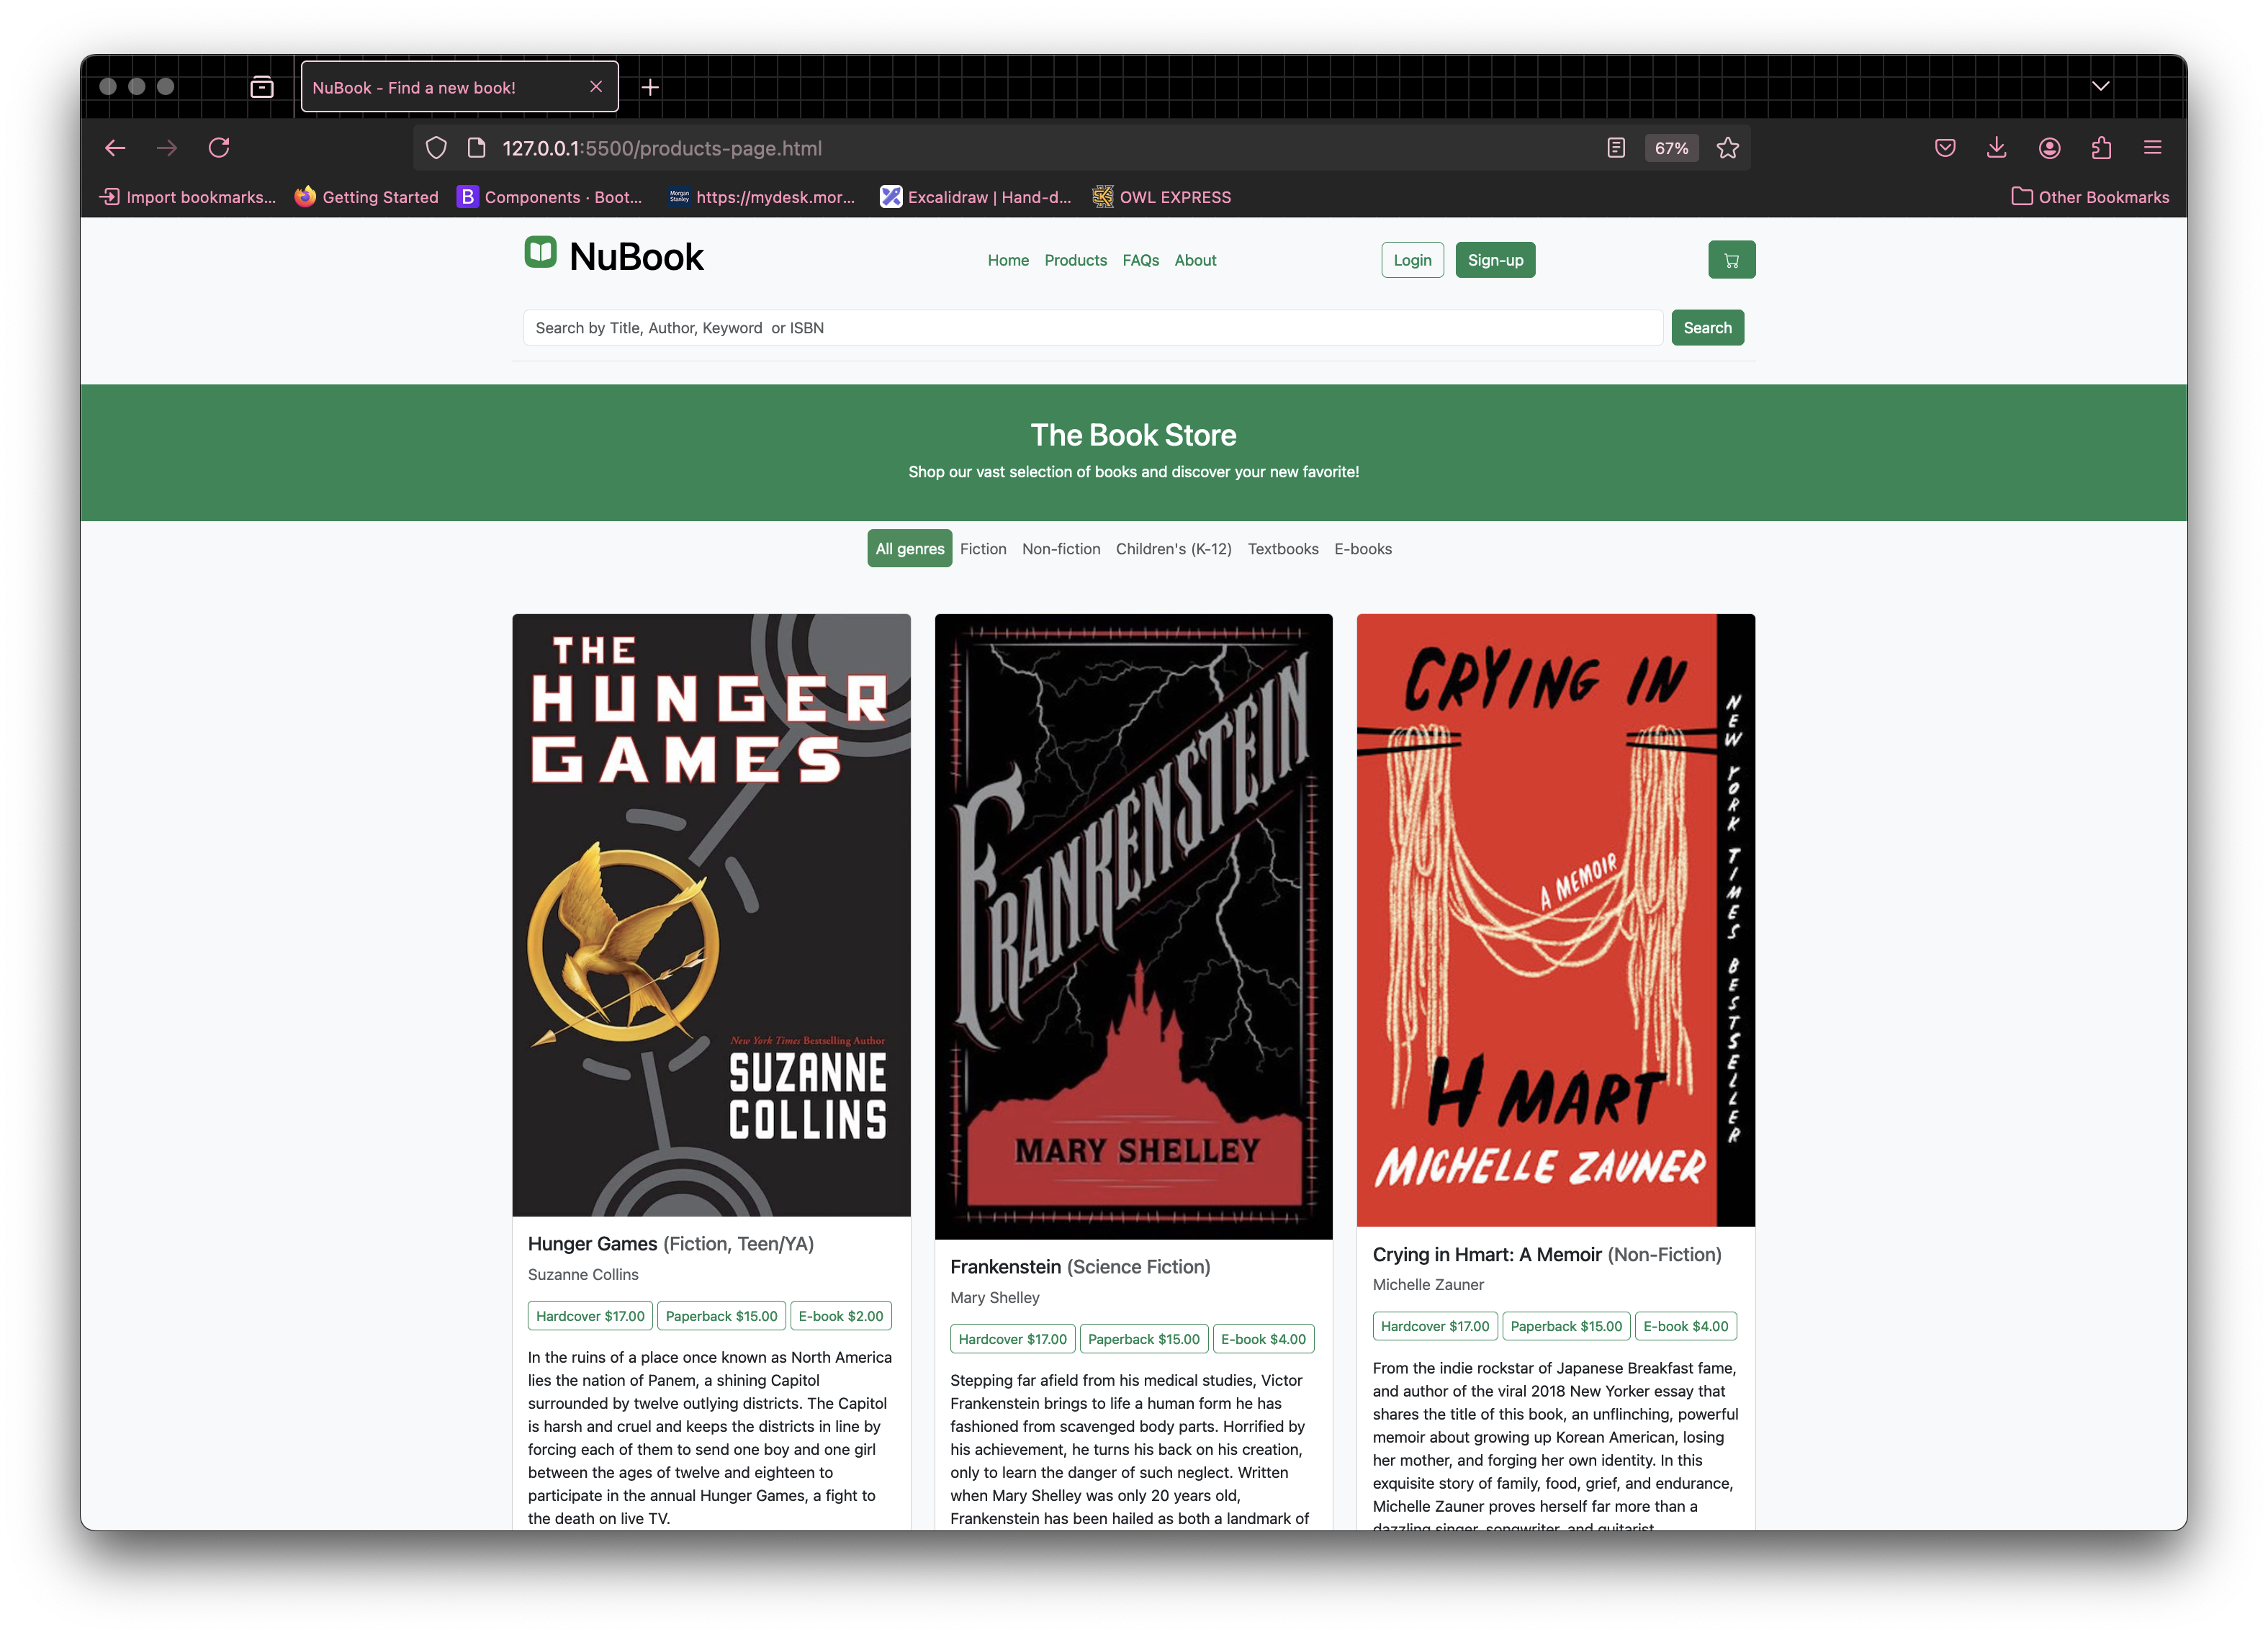Reload the page with the refresh icon

tap(219, 148)
